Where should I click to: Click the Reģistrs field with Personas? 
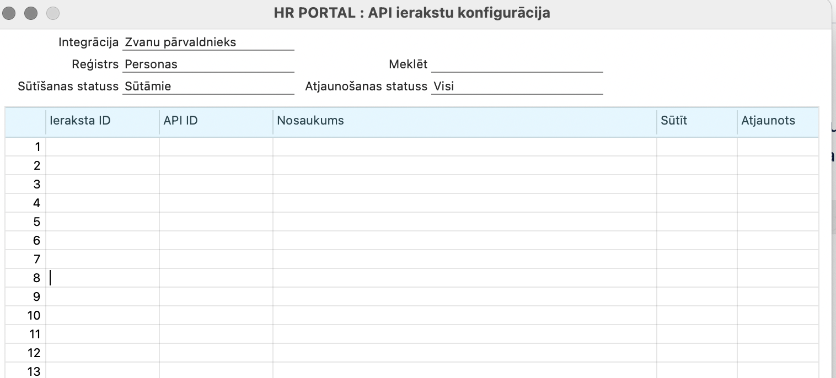(x=208, y=64)
